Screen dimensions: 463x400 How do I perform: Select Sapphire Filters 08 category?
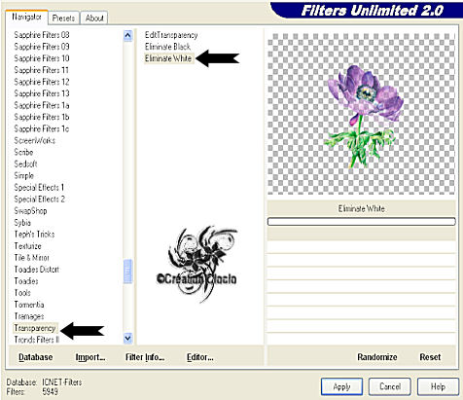(42, 35)
